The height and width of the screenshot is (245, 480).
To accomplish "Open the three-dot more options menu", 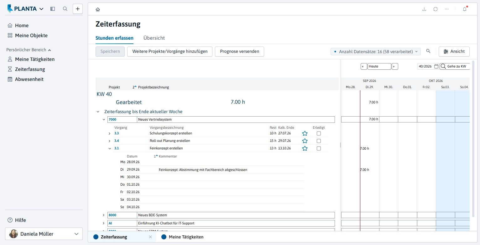I will (447, 9).
